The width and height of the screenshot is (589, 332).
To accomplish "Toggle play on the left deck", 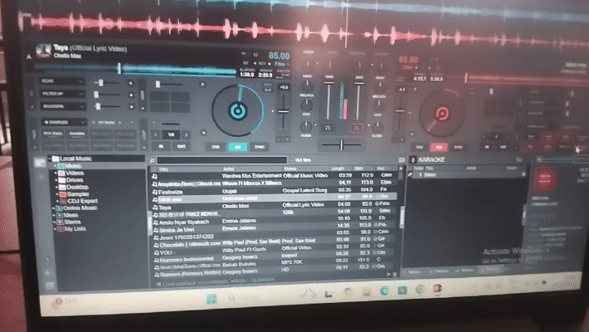I will 237,147.
